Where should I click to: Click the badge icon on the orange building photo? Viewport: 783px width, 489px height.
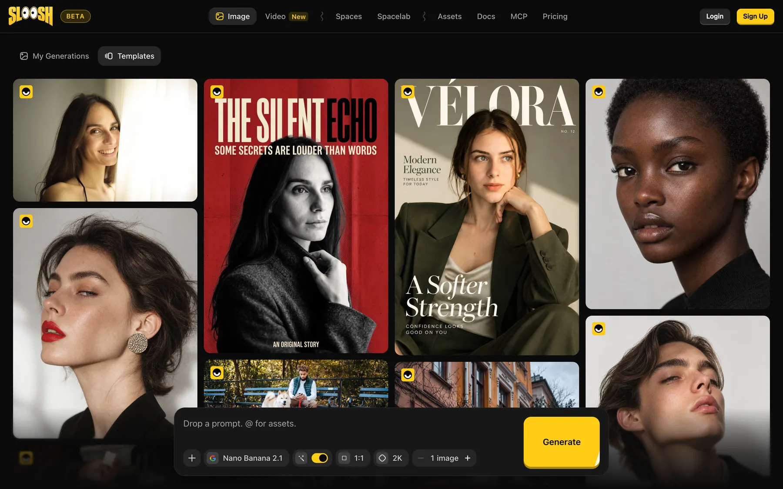(408, 375)
